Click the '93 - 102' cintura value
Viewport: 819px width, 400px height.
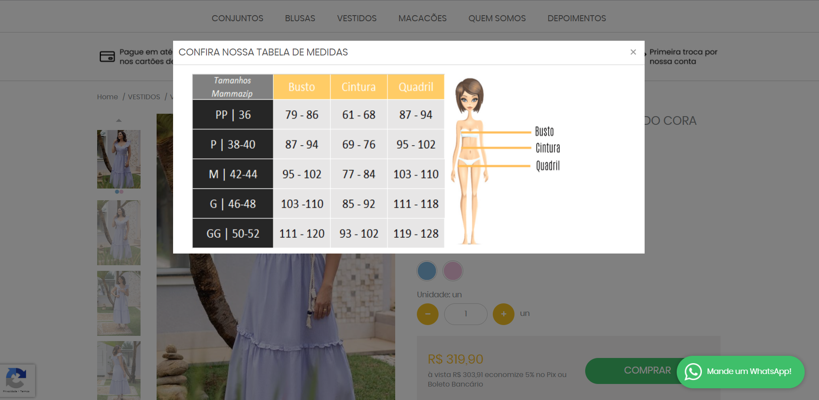tap(359, 233)
